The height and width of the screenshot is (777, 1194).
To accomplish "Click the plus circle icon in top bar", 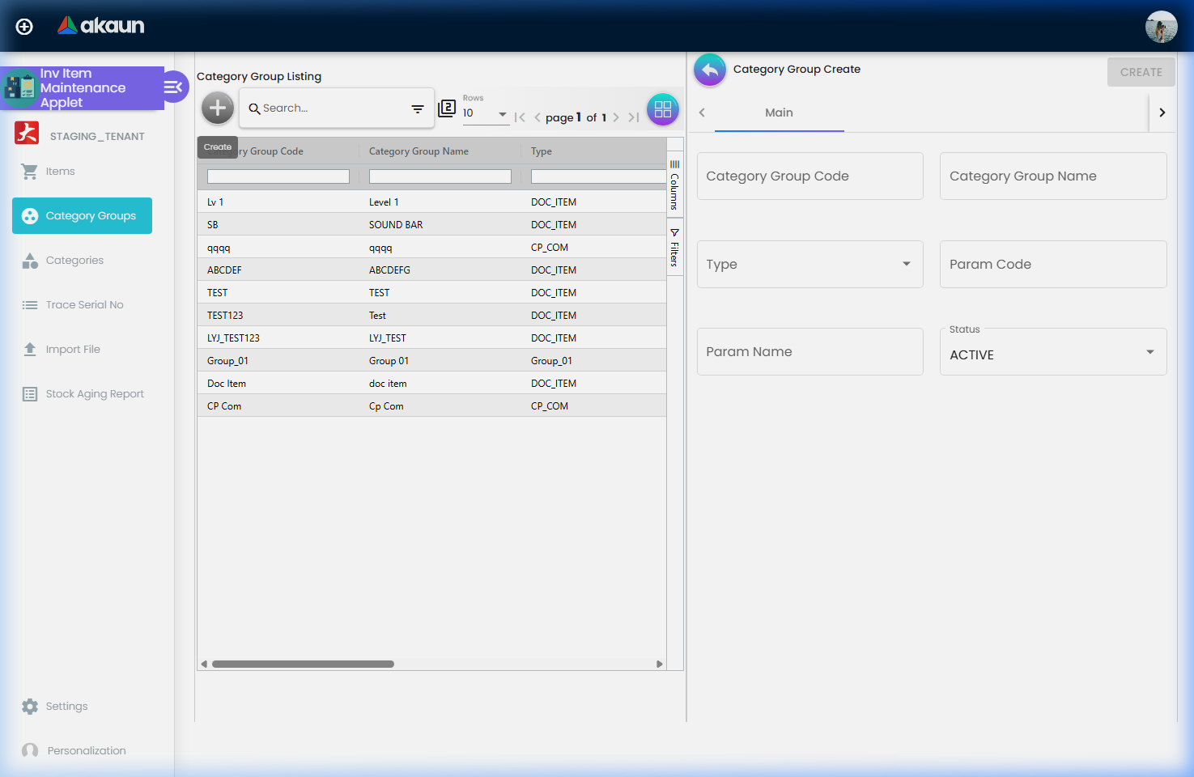I will tap(24, 27).
